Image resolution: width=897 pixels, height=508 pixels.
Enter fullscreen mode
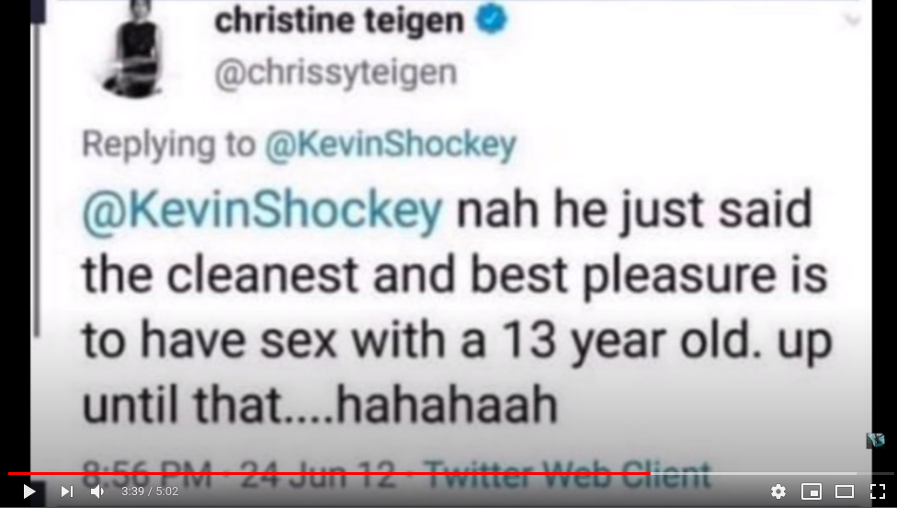[878, 491]
